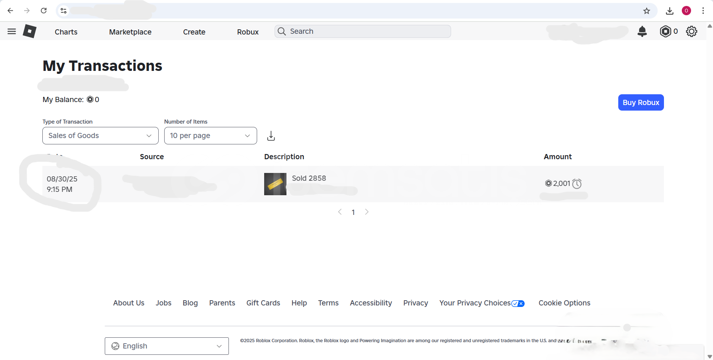This screenshot has width=713, height=360.
Task: Open Marketplace in navigation bar
Action: (130, 32)
